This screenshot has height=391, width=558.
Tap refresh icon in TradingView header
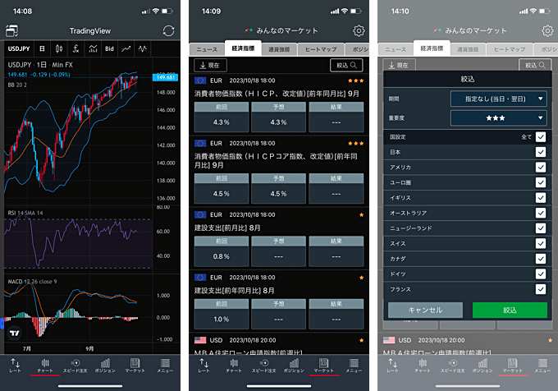[168, 30]
